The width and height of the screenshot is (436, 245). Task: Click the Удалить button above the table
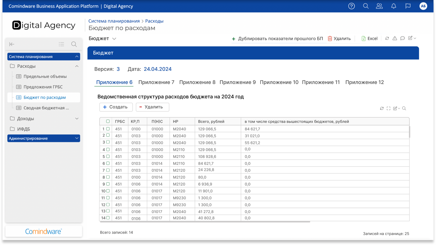tap(152, 107)
